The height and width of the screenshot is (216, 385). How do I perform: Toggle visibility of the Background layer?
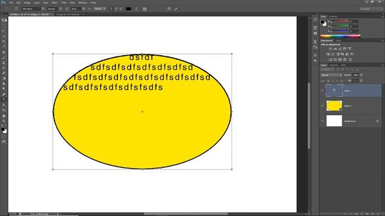pyautogui.click(x=322, y=121)
